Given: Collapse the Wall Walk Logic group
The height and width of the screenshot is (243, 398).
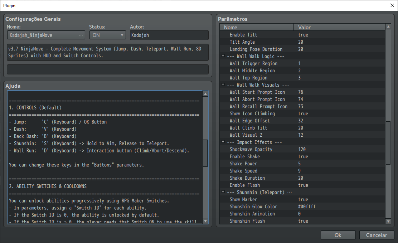Looking at the screenshot, I should pos(223,56).
